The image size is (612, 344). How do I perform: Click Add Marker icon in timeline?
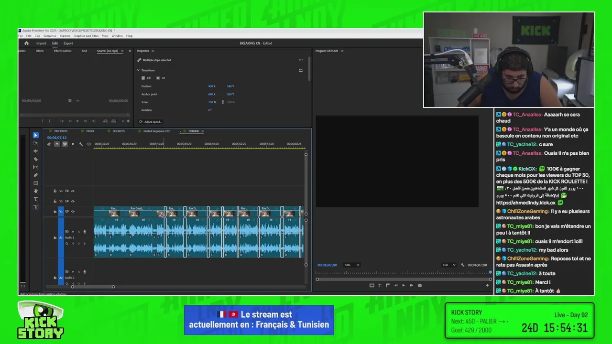[x=73, y=144]
